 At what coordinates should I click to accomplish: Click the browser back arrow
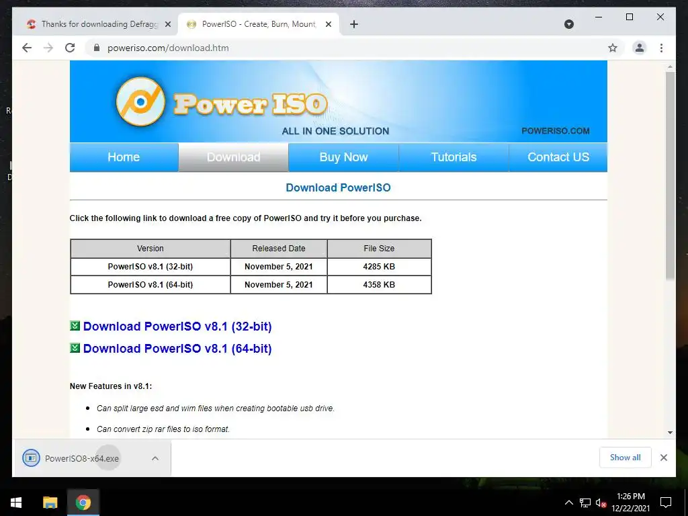click(x=27, y=48)
